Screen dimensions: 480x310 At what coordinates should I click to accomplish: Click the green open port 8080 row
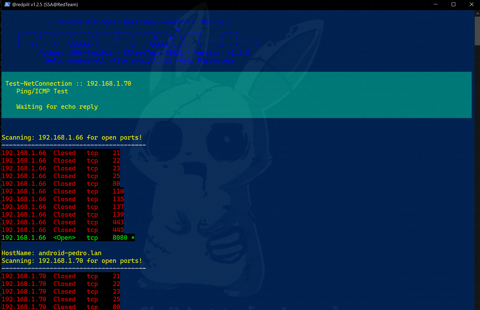pyautogui.click(x=68, y=238)
